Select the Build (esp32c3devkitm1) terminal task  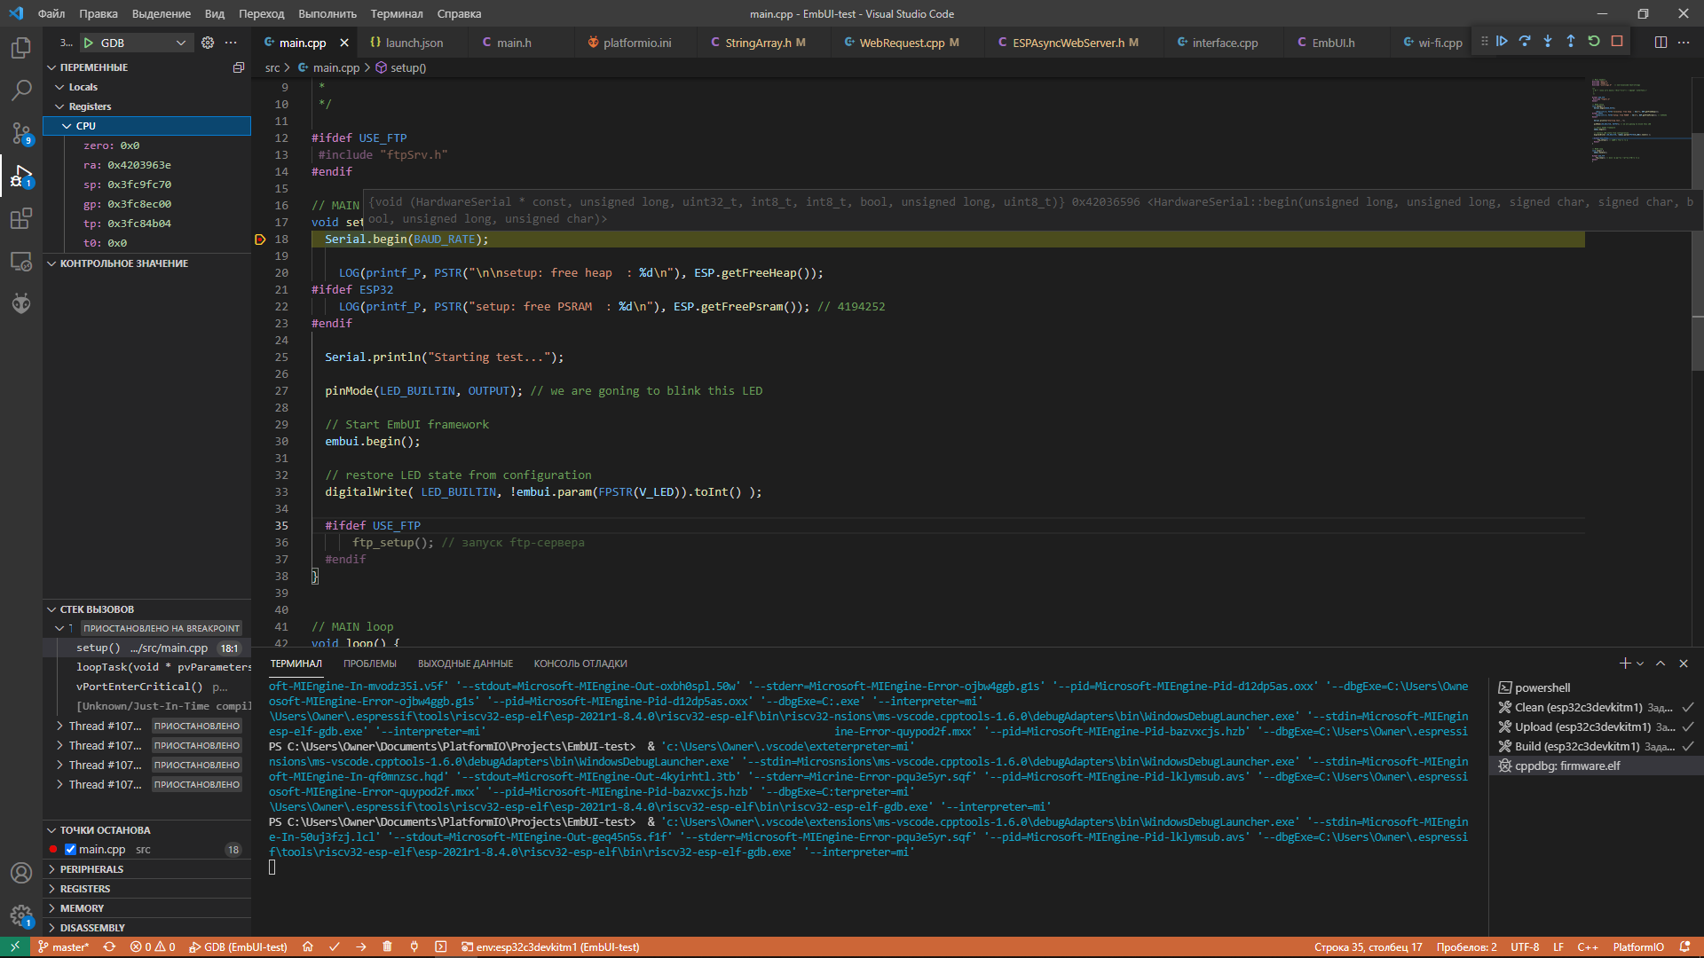(x=1576, y=747)
